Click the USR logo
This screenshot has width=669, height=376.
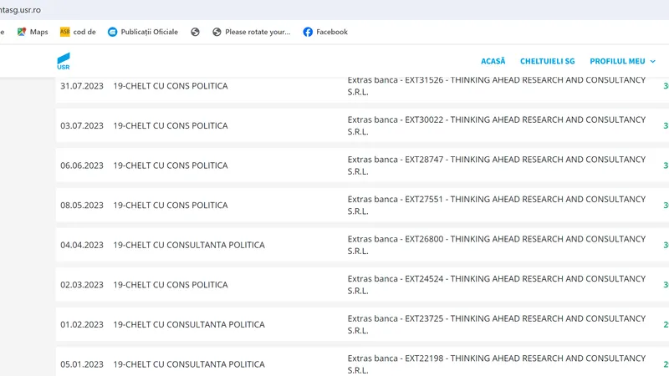pos(64,61)
